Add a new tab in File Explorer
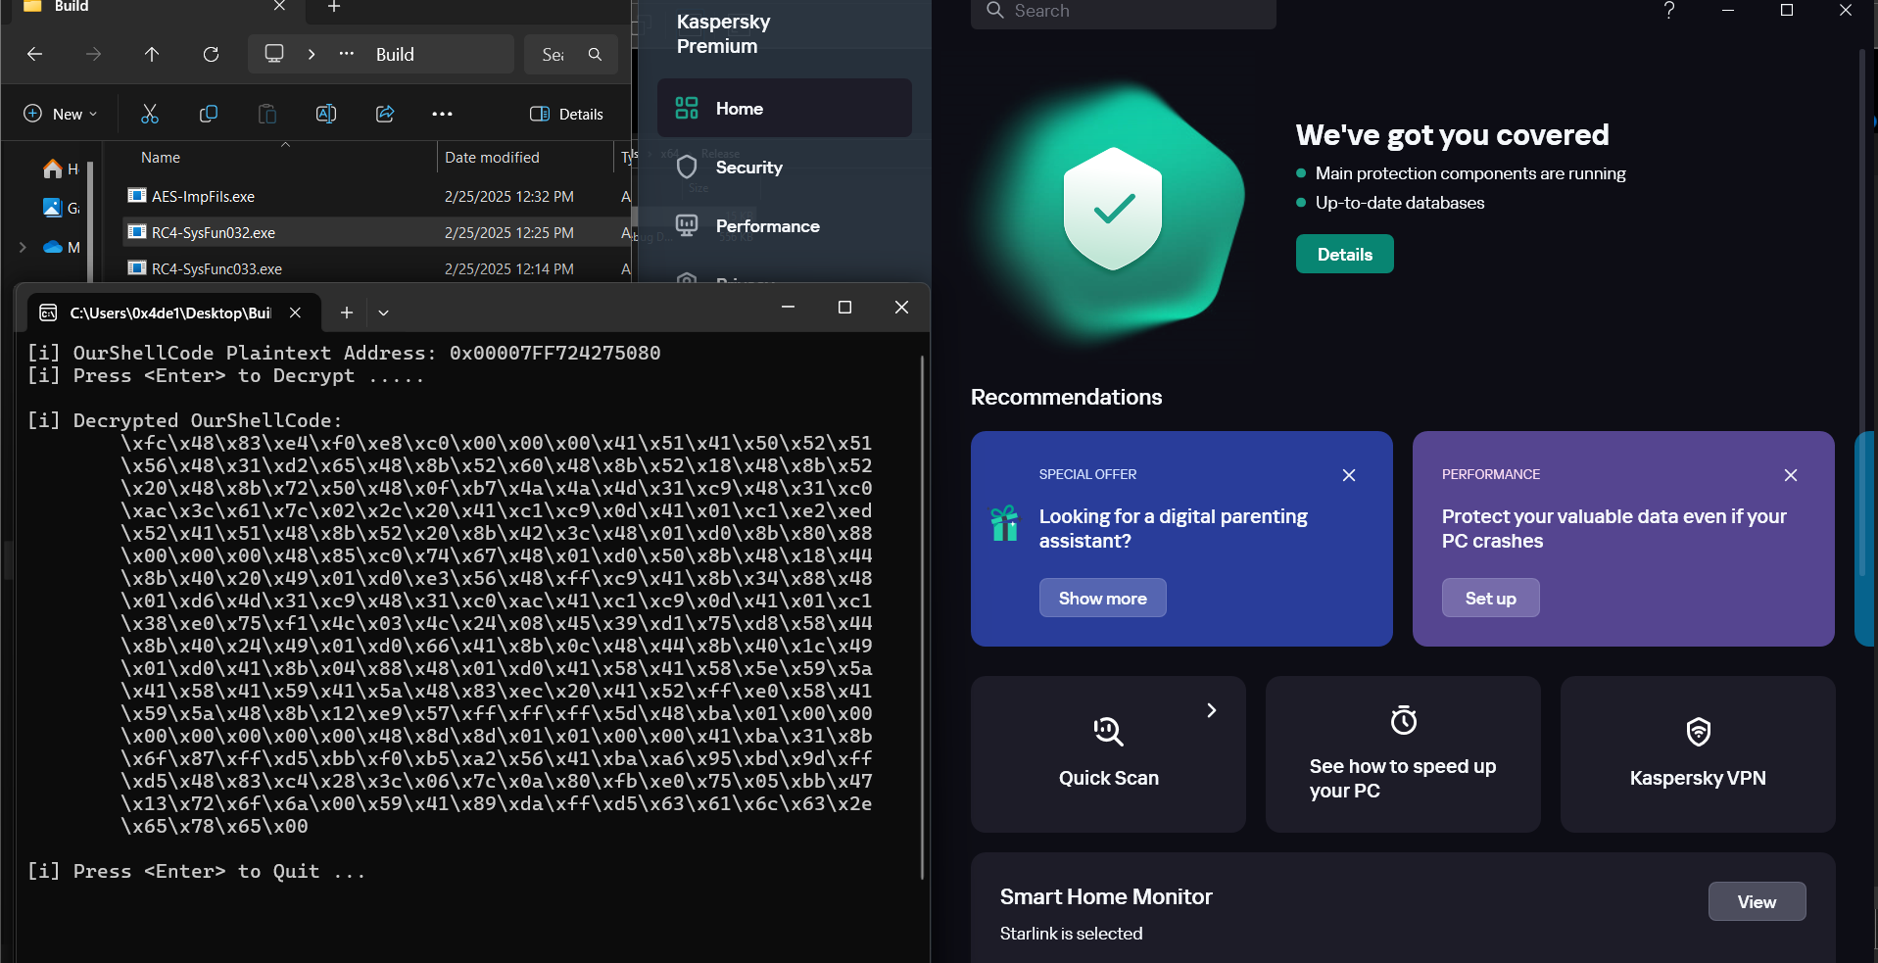Screen dimensions: 1878x963 tap(334, 8)
